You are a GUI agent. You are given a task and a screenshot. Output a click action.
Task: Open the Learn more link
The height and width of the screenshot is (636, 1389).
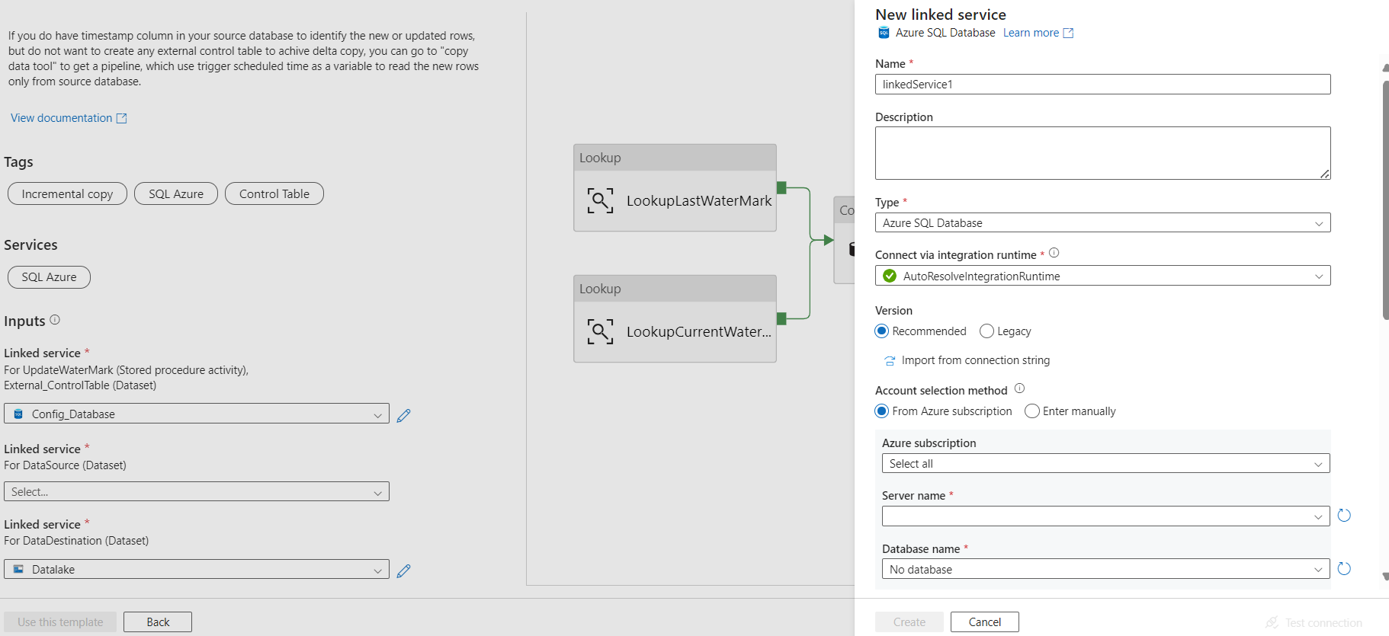coord(1031,33)
